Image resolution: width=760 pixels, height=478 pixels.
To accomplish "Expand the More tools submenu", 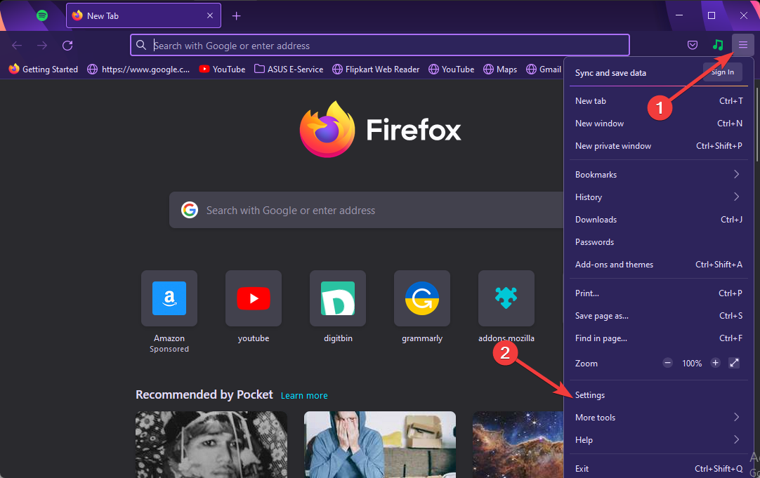I will pyautogui.click(x=658, y=418).
